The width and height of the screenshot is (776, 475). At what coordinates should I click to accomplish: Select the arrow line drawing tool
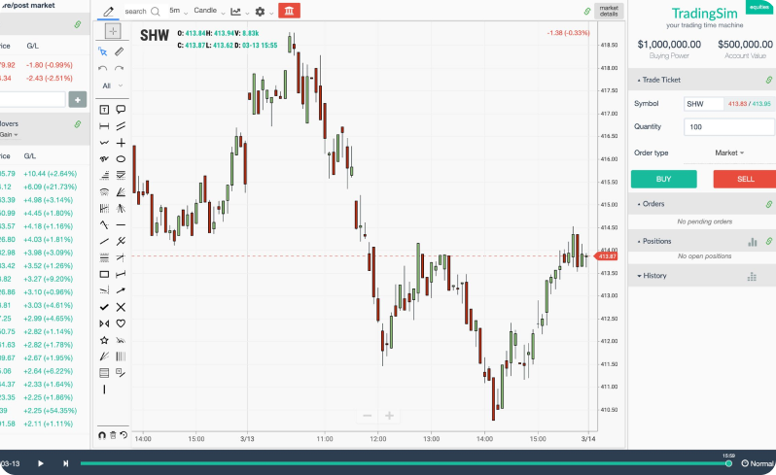pyautogui.click(x=121, y=290)
